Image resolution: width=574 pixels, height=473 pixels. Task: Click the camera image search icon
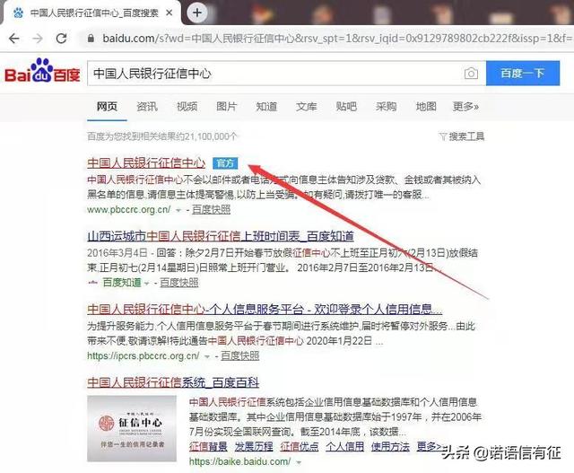(x=471, y=74)
